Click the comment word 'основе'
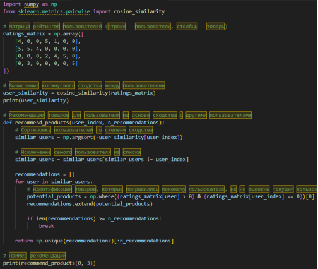Image resolution: width=318 pixels, height=269 pixels. tap(141, 115)
